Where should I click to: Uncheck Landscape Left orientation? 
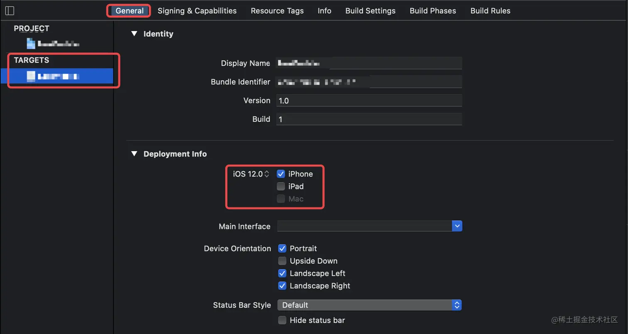pyautogui.click(x=282, y=273)
